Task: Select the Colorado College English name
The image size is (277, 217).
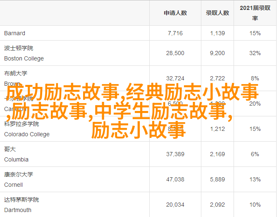Action: point(27,134)
